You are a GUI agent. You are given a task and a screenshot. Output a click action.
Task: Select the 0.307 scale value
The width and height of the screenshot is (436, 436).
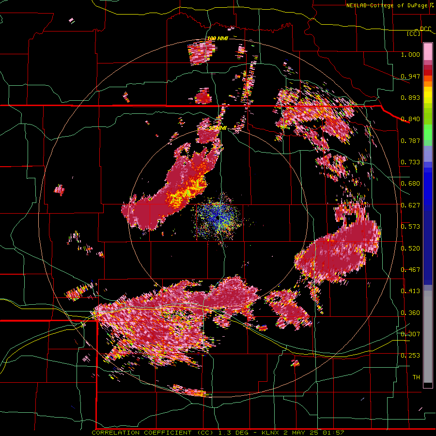[x=410, y=334]
